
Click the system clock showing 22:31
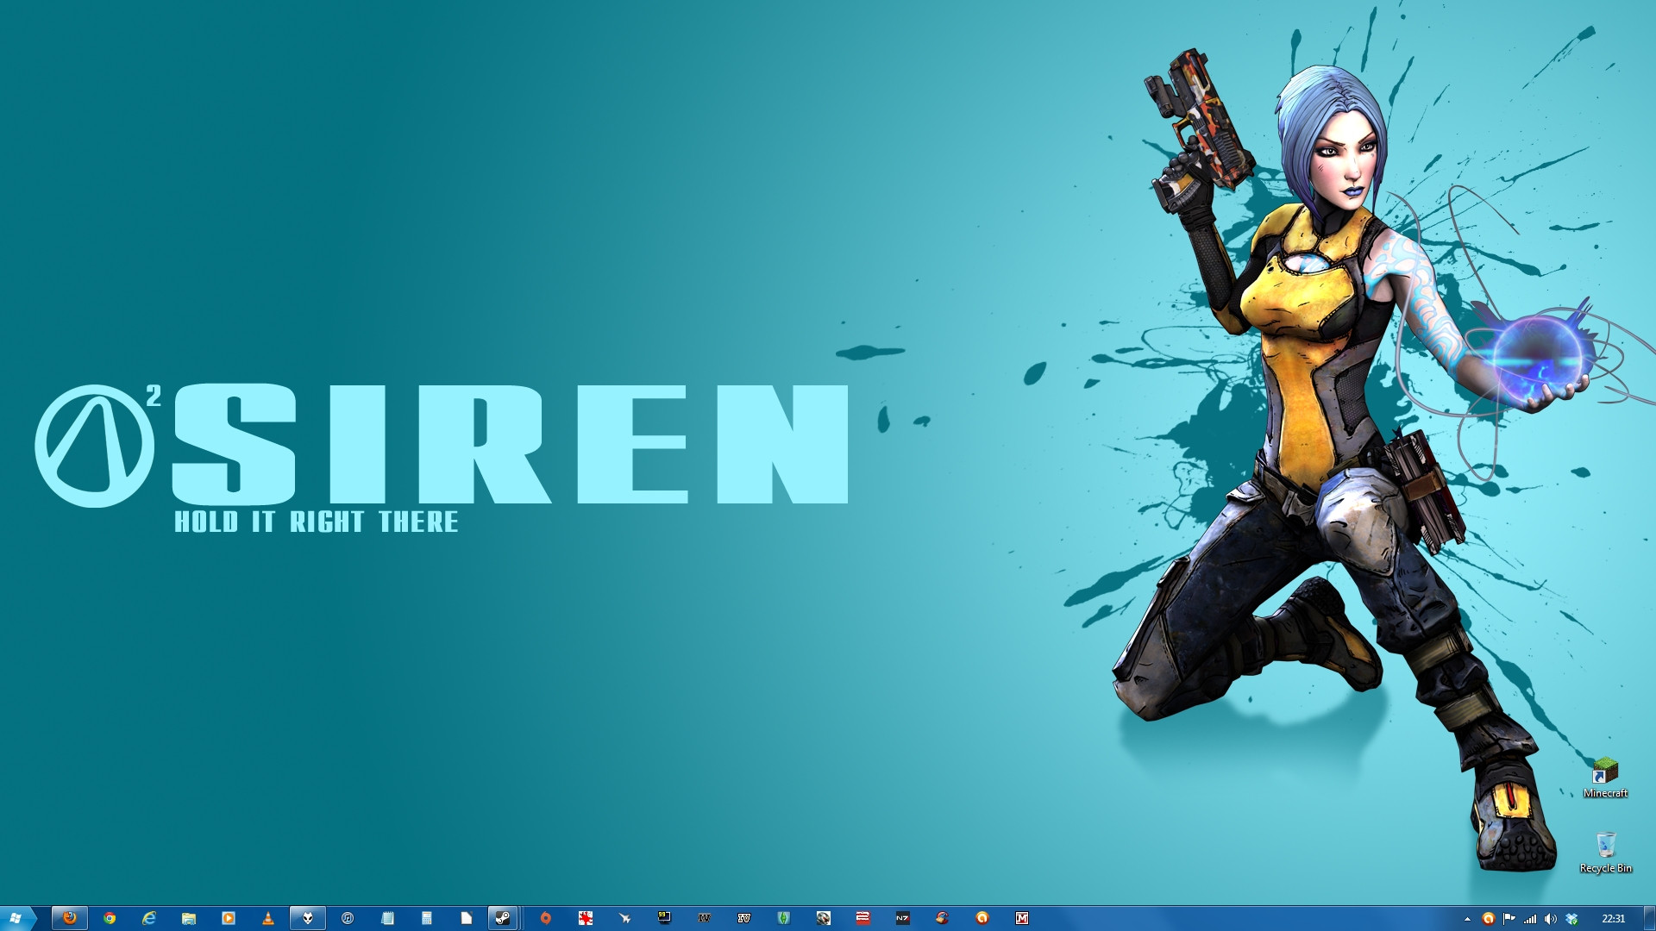[x=1613, y=919]
